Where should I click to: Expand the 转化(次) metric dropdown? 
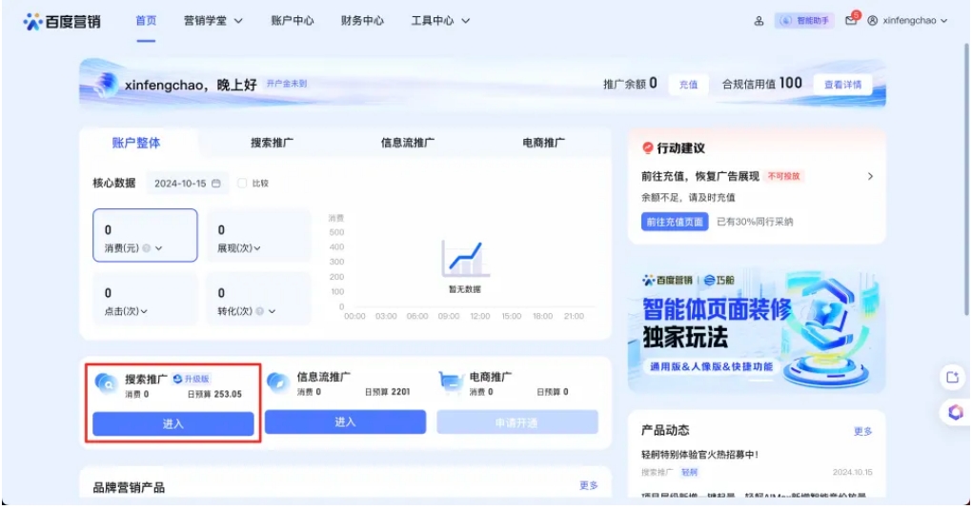[x=273, y=311]
